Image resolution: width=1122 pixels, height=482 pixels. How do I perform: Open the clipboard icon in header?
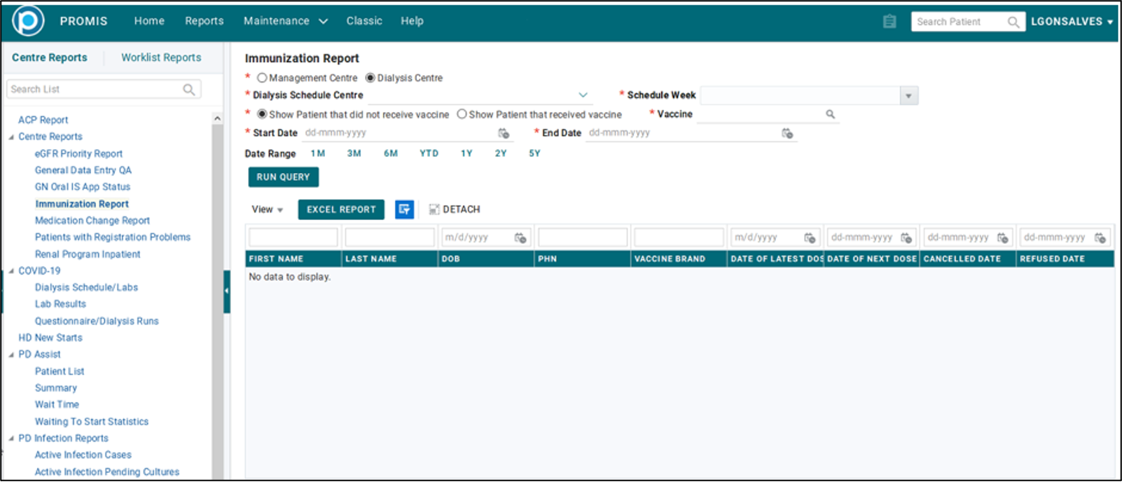(889, 22)
